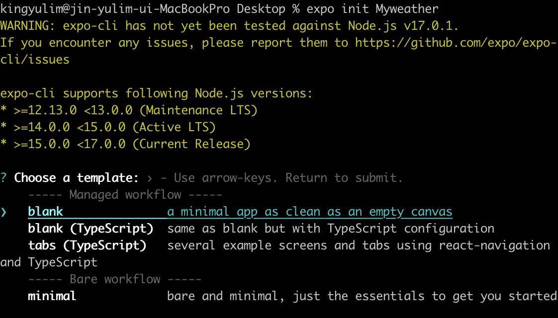Click the Maintenance LTS version line

tap(129, 110)
